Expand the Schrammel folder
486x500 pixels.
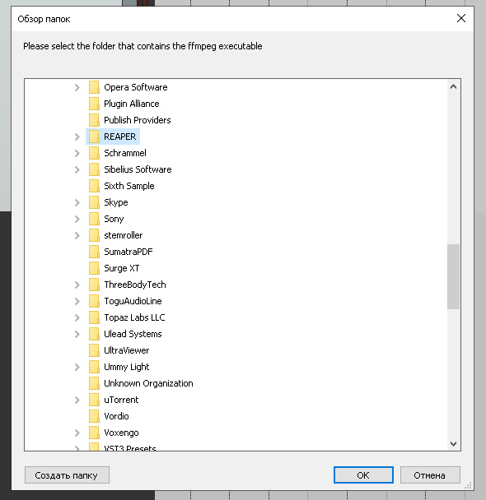[x=77, y=154]
